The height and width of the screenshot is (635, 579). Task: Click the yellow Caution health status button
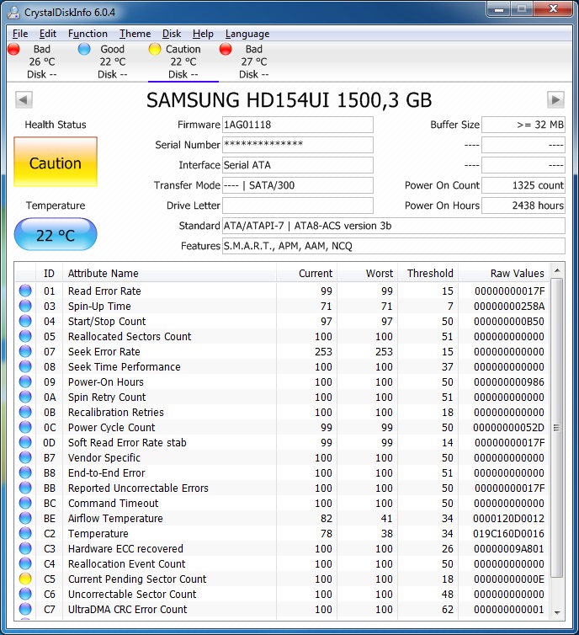click(x=56, y=162)
